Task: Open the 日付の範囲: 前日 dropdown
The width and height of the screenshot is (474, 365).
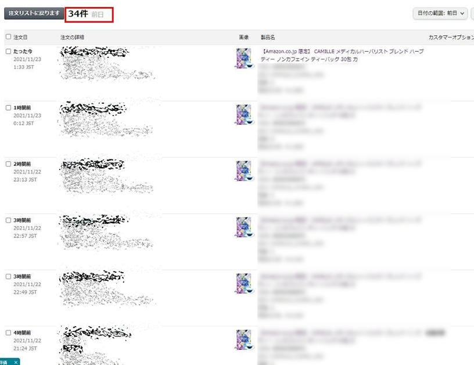Action: (440, 13)
